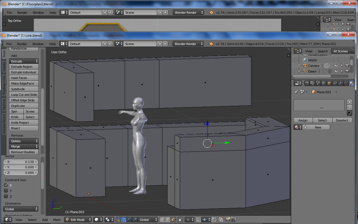
Task: Click the Knife Project button
Action: point(24,123)
